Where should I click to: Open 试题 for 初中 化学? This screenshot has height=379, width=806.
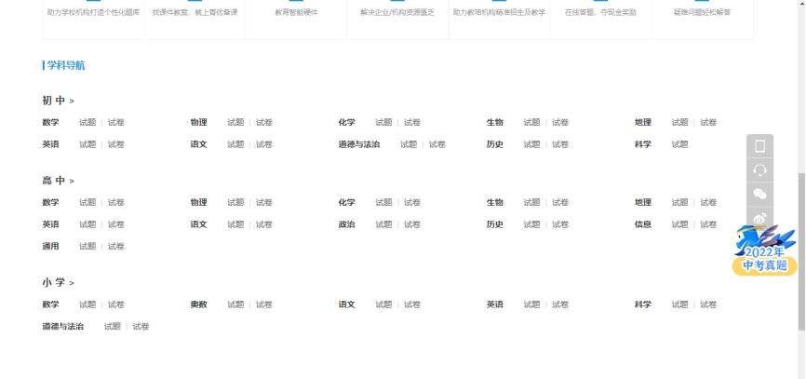tap(383, 122)
